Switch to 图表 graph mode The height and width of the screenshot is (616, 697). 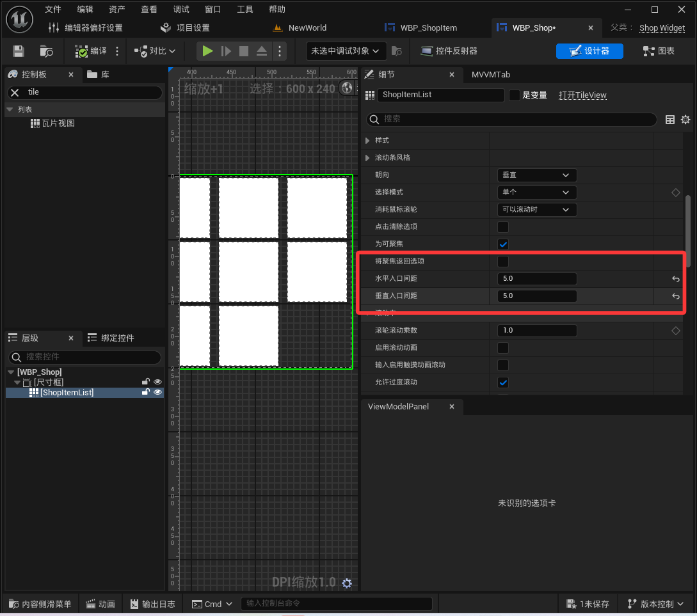coord(659,51)
